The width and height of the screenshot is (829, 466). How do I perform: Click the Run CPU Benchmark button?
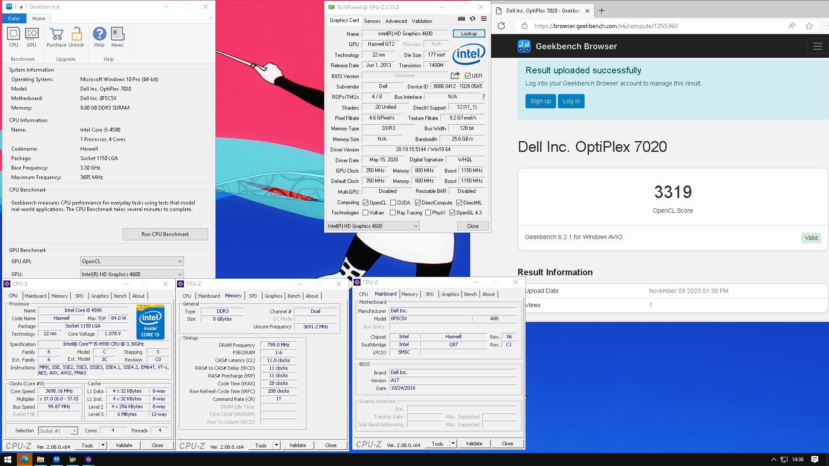click(x=165, y=234)
